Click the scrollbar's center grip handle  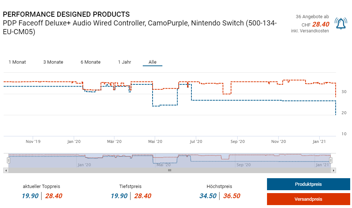tap(169, 170)
